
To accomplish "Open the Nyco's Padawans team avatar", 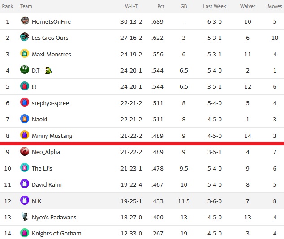I will 25,216.
